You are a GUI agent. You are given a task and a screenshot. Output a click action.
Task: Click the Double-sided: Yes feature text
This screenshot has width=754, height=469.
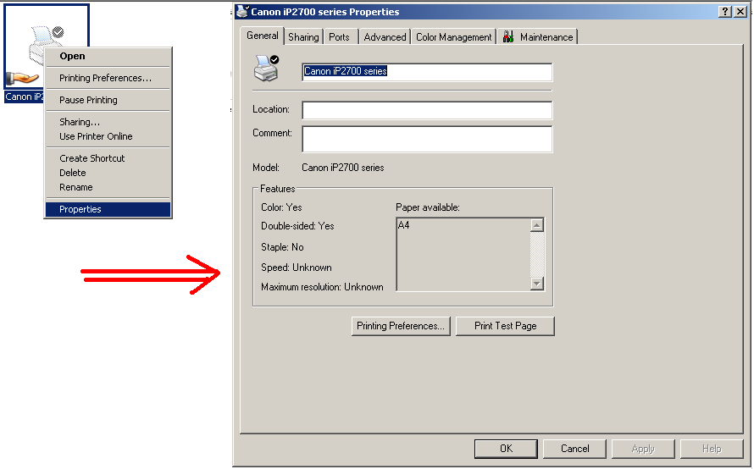297,226
